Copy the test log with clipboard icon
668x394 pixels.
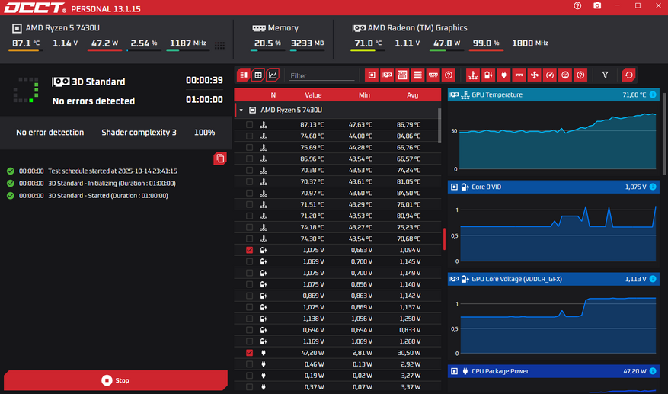[x=220, y=159]
